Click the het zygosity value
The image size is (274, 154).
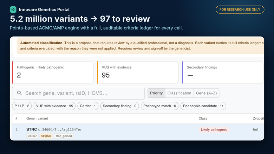click(255, 129)
